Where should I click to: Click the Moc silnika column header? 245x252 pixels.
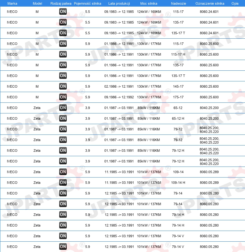[x=149, y=3]
